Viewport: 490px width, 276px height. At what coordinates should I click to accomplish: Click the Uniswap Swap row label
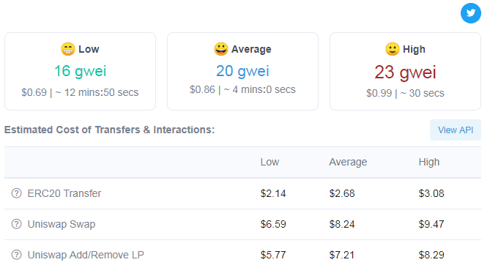coord(62,224)
